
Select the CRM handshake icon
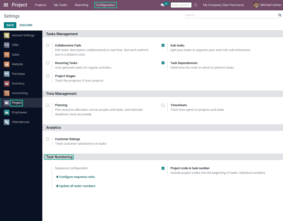click(7, 45)
